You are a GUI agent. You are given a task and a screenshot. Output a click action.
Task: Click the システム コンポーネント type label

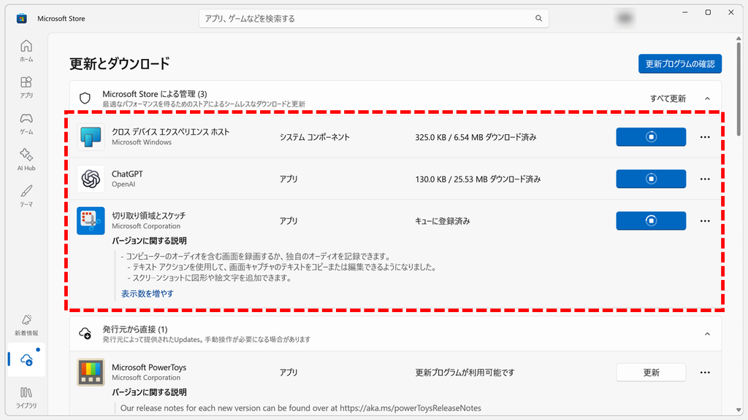(x=314, y=137)
